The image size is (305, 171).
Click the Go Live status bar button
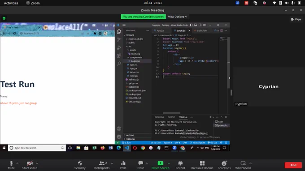point(213,143)
